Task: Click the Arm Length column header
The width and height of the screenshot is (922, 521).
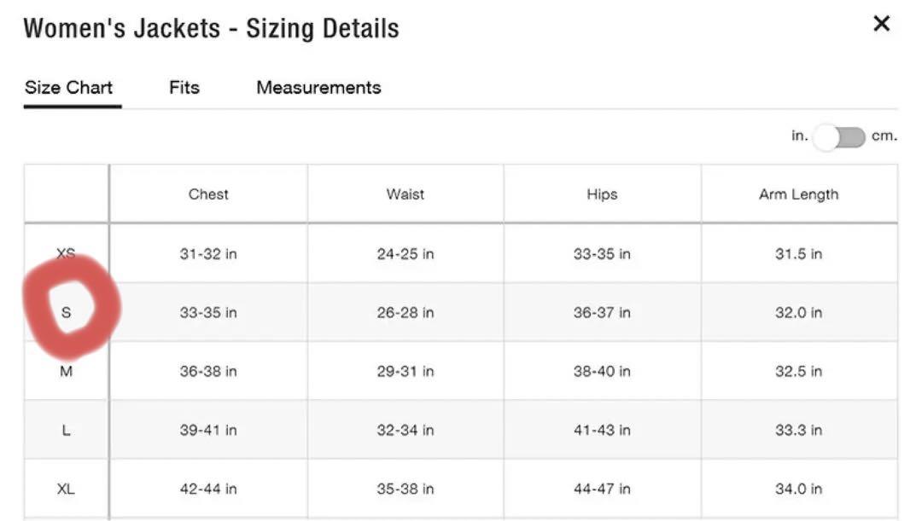Action: point(798,194)
